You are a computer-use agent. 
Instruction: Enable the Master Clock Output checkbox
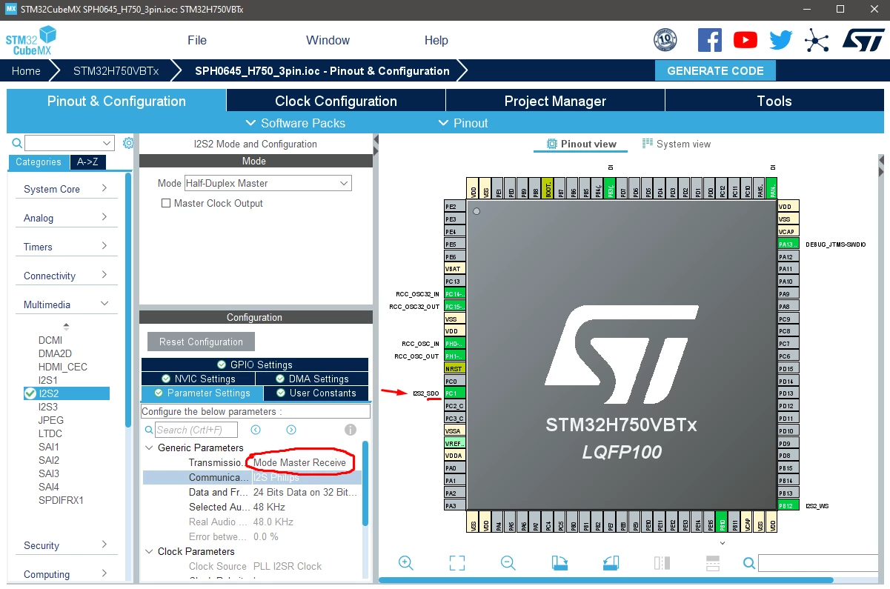(x=166, y=203)
